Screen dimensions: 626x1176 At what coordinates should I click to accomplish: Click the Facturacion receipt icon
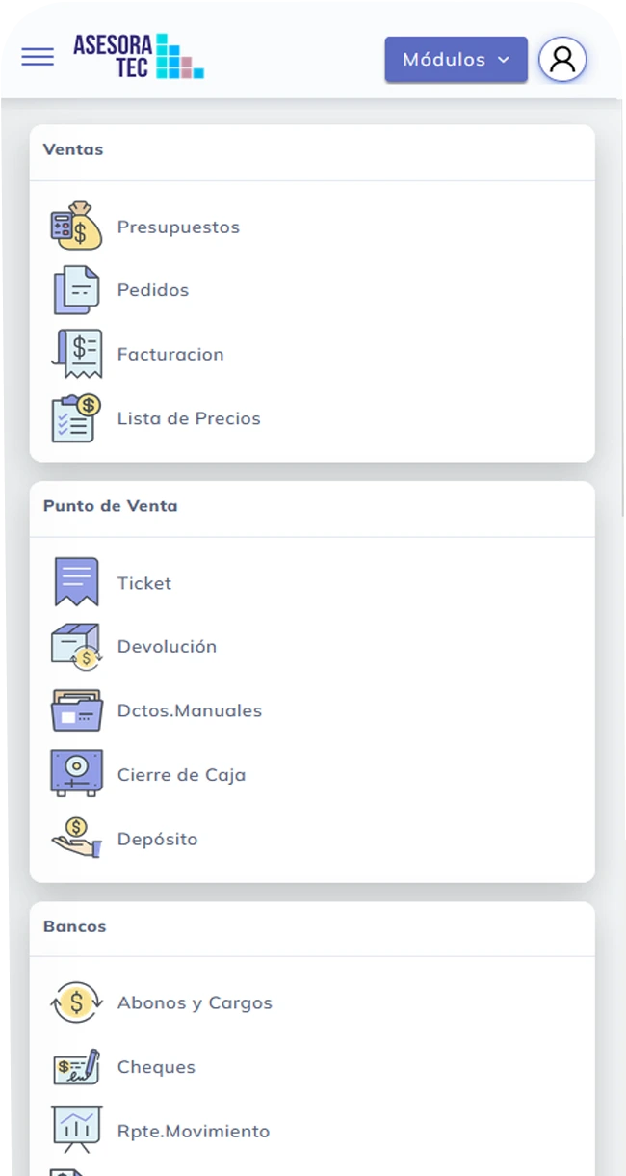pyautogui.click(x=76, y=354)
